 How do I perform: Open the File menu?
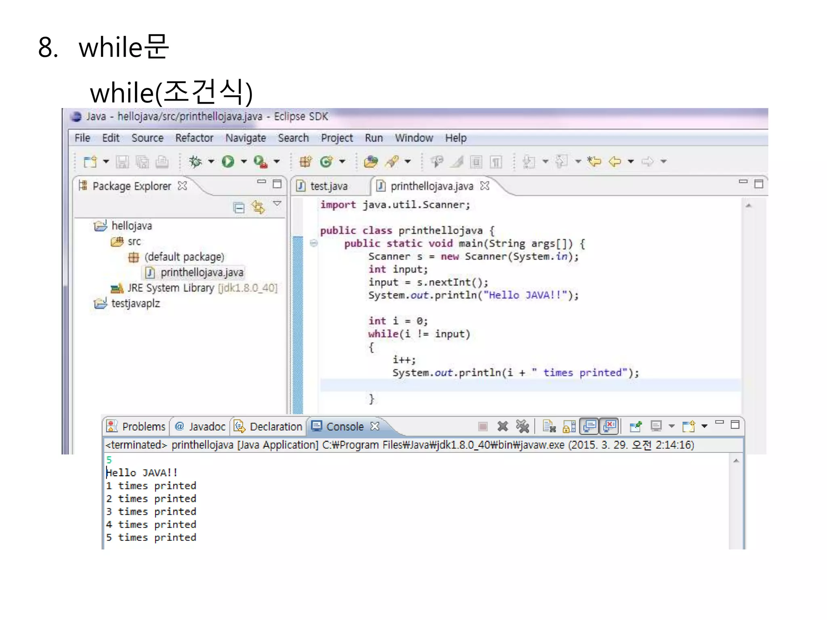click(82, 138)
